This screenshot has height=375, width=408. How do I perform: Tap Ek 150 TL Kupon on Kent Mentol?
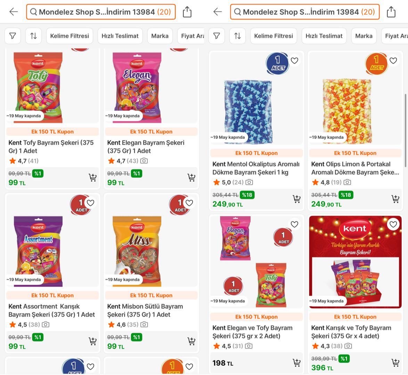(x=256, y=153)
